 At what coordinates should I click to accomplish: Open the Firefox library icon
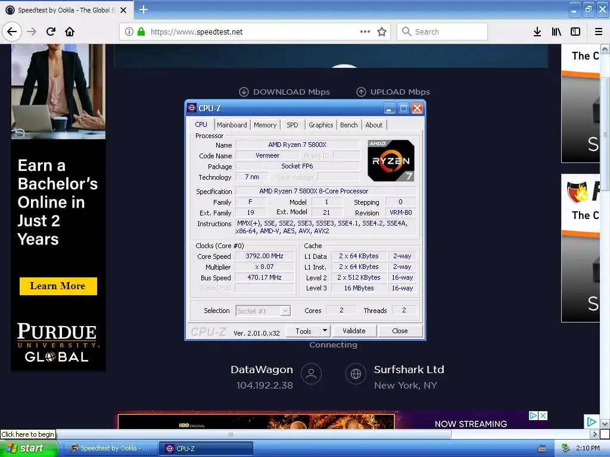pos(556,32)
